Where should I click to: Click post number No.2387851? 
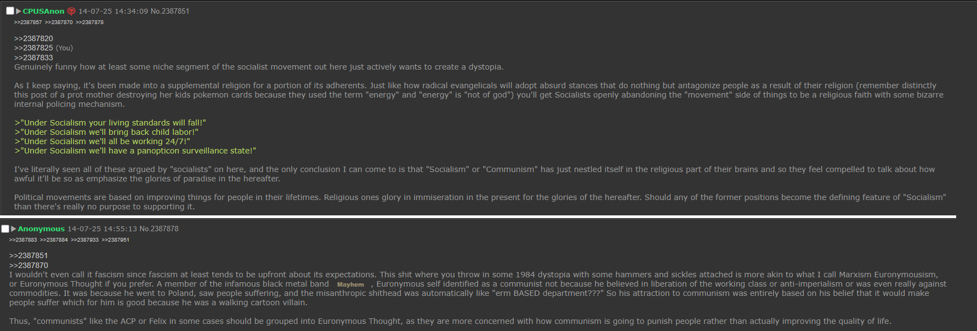170,11
